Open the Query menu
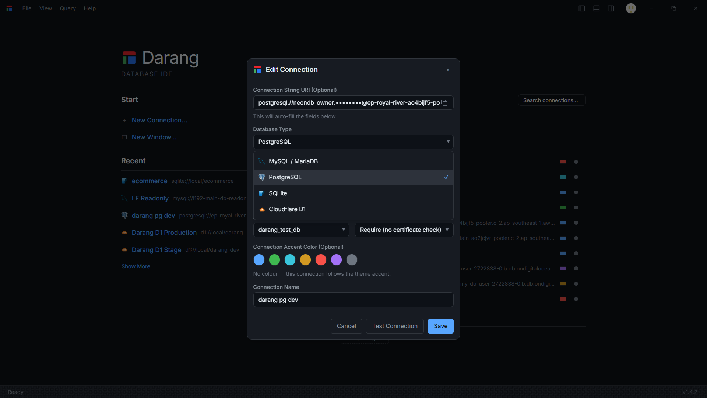This screenshot has width=707, height=398. (x=68, y=8)
